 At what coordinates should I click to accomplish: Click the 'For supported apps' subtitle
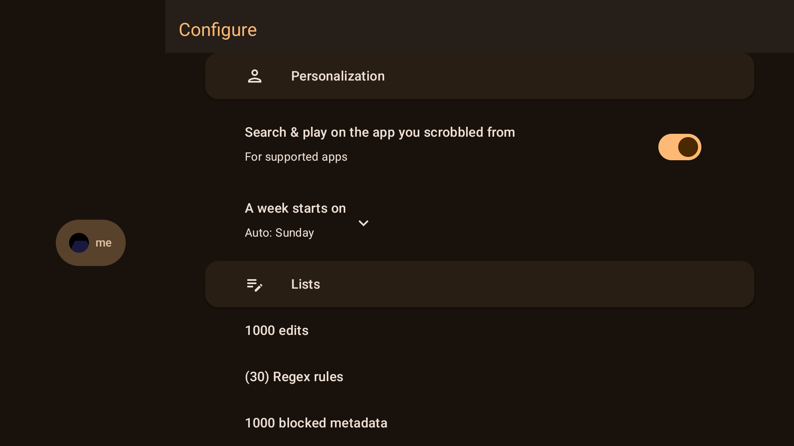(x=296, y=157)
